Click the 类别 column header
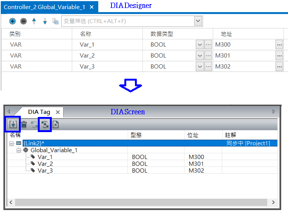Screen dimensions: 288x218 [37, 34]
